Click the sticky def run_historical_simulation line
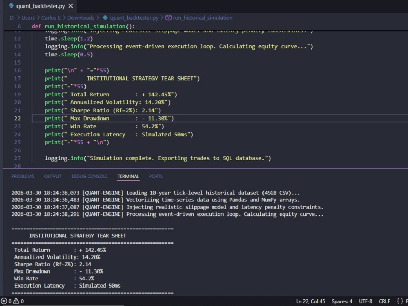Viewport: 408px width, 306px height. click(x=83, y=26)
